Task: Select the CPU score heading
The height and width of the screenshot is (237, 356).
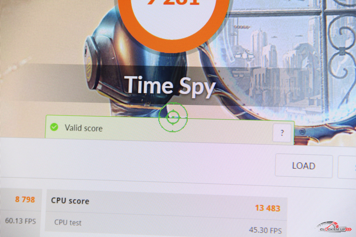Action: [70, 201]
